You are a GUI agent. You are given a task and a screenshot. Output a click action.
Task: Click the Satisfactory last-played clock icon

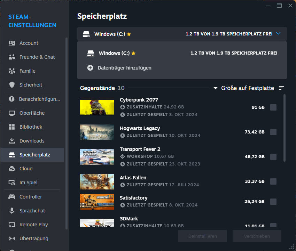point(123,205)
